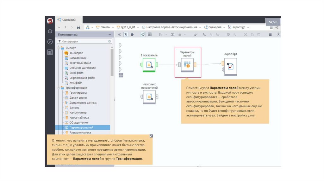Open the Сценарий breadcrumb dropdown arrow

(x=224, y=27)
